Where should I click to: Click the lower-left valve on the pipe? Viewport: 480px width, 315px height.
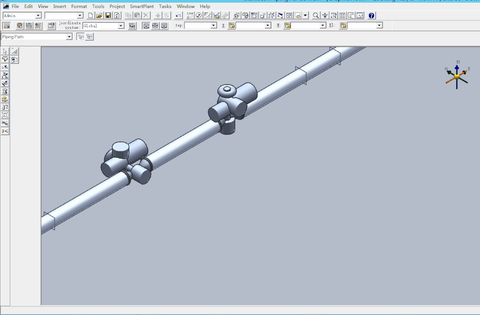(126, 162)
